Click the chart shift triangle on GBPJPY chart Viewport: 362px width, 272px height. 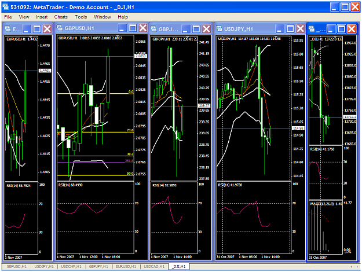pos(188,37)
